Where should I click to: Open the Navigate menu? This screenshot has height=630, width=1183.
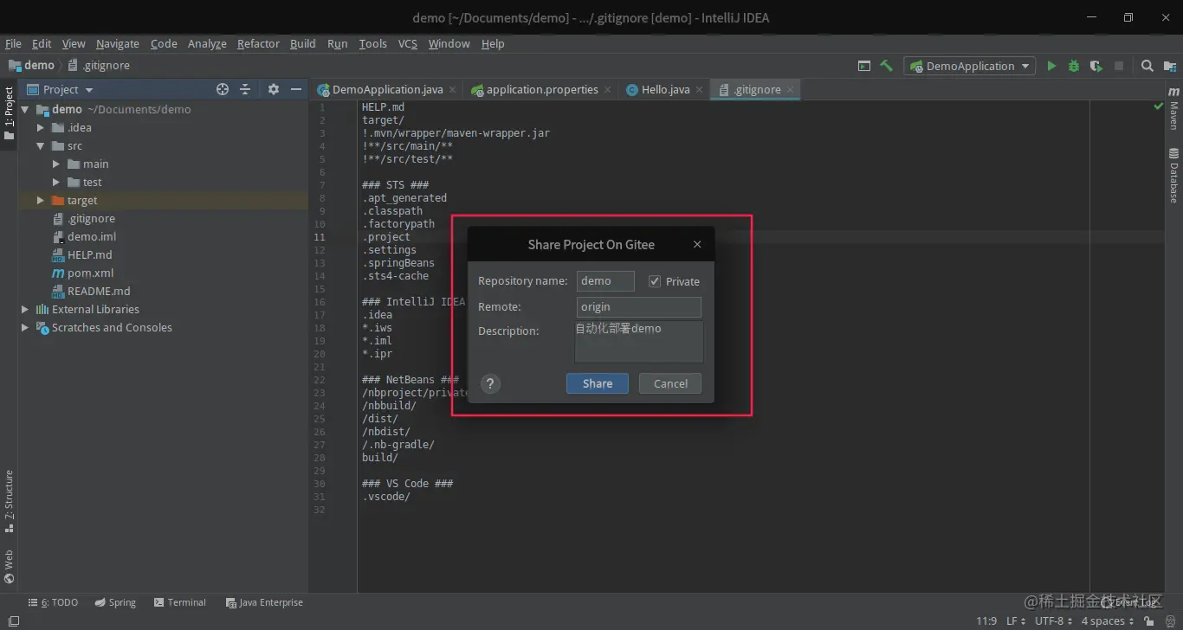[118, 44]
